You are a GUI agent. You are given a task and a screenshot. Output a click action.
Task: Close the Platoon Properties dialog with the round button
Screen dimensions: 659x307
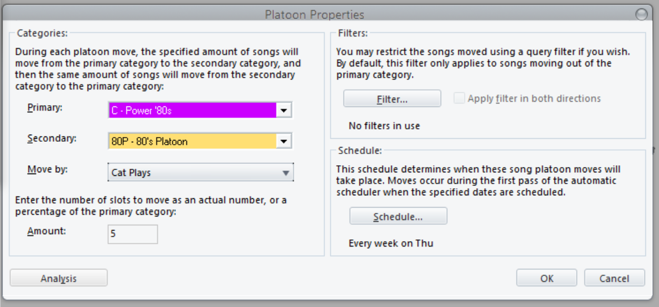(x=641, y=15)
